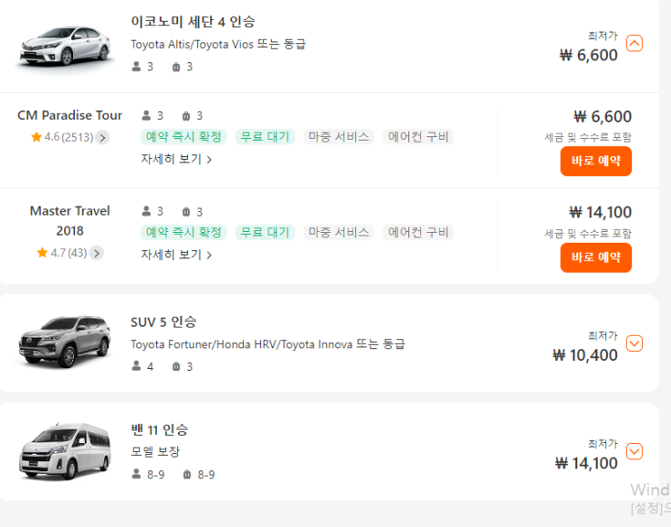Click luggage icon on 밴 11 인승 row
Image resolution: width=671 pixels, height=527 pixels.
[x=187, y=475]
